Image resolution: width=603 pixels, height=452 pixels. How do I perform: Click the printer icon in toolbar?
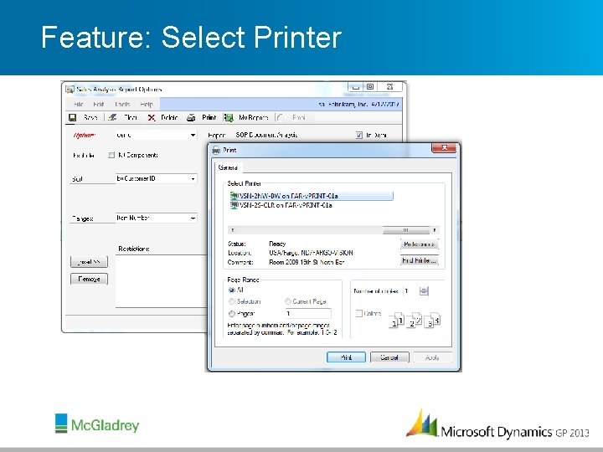(191, 118)
